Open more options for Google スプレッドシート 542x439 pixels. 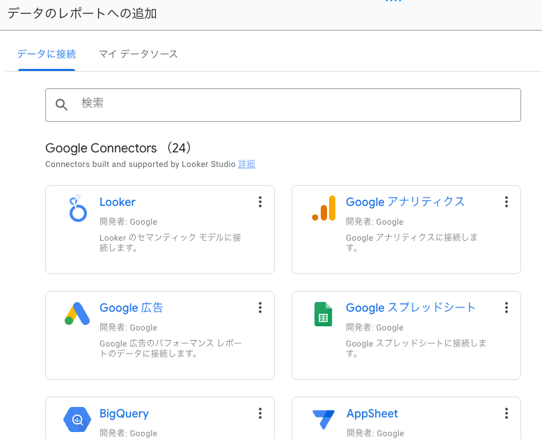[x=507, y=308]
